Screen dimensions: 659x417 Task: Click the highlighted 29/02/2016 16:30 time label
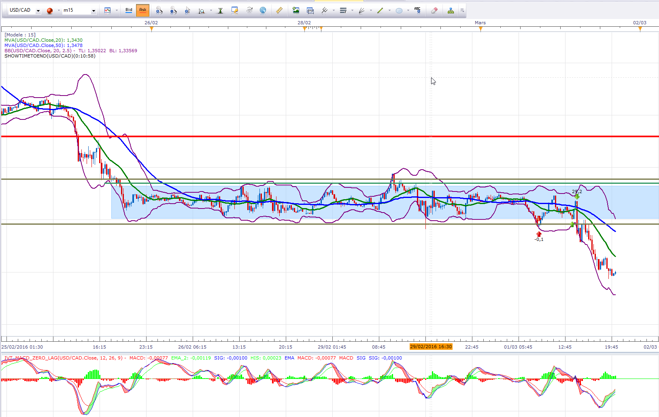tap(431, 347)
